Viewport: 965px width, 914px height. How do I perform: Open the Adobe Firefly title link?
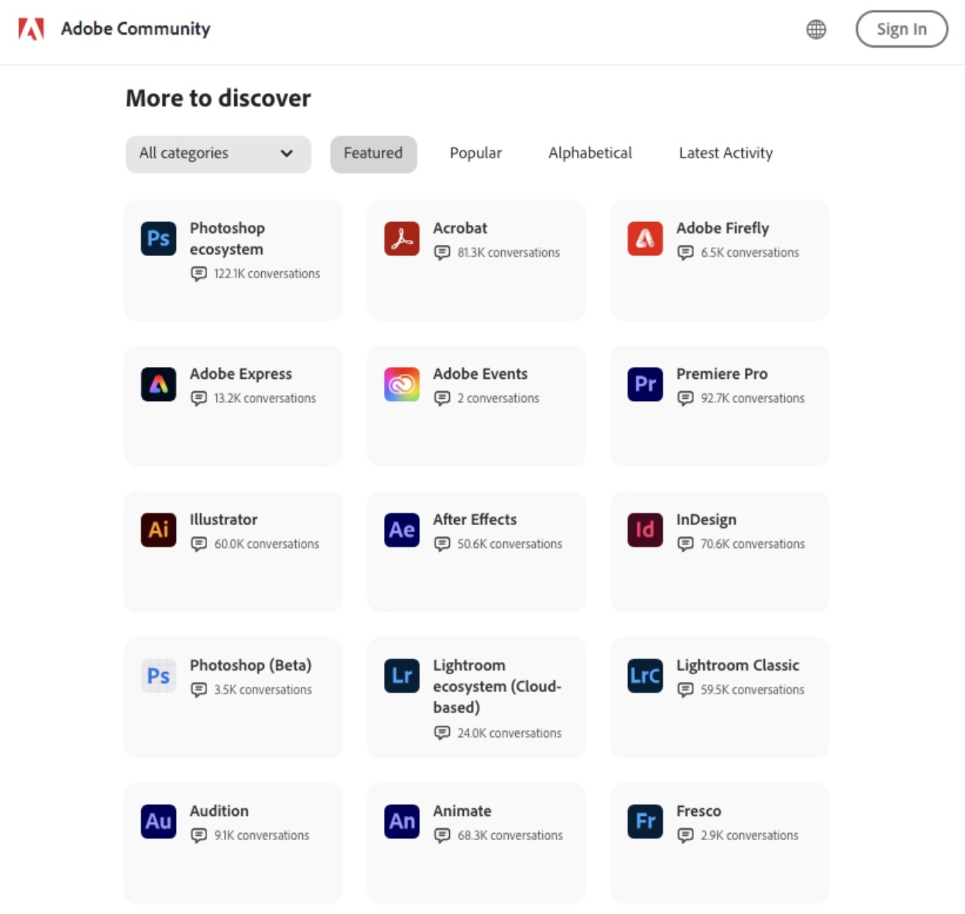722,228
